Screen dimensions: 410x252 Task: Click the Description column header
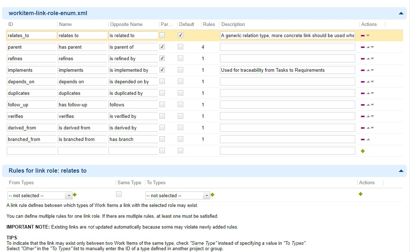click(233, 24)
